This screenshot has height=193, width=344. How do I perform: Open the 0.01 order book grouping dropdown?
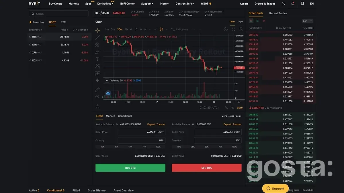coord(308,21)
